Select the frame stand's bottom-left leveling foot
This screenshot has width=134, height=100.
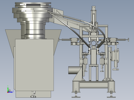click(76, 93)
